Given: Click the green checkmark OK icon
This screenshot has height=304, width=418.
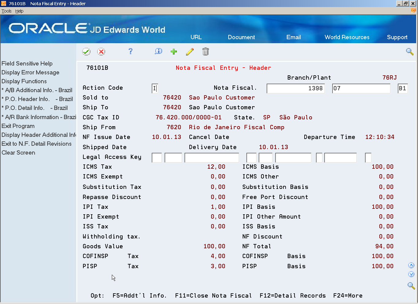Looking at the screenshot, I should (86, 52).
